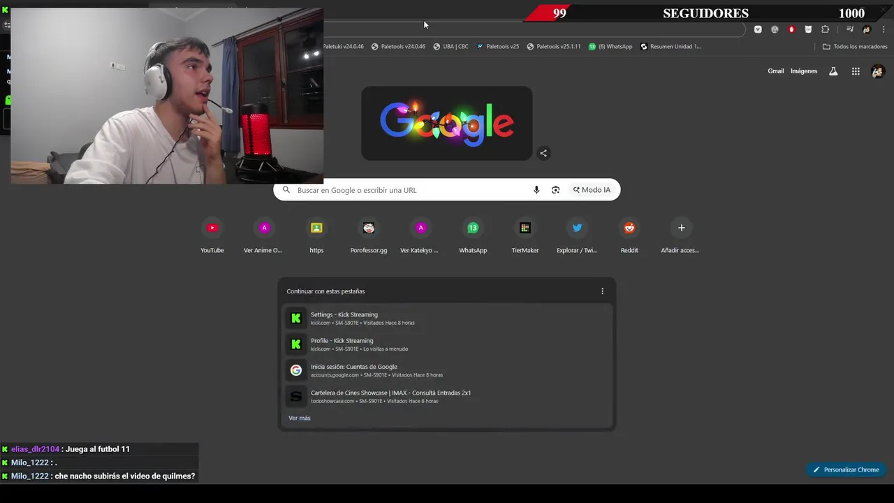Open Todos los marcadores folder
Image resolution: width=894 pixels, height=503 pixels.
[855, 47]
